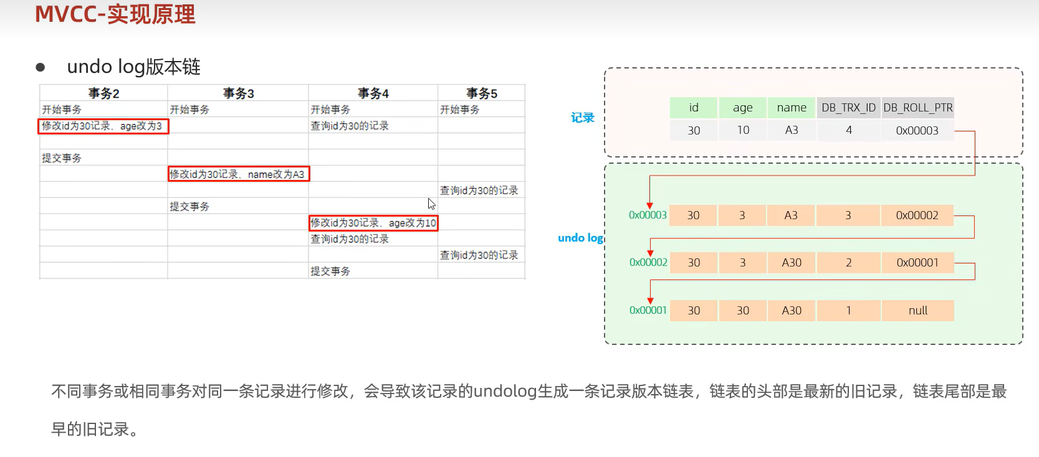This screenshot has width=1039, height=457.
Task: Click the cell "修改id为30记录, name改为A3"
Action: [x=239, y=174]
